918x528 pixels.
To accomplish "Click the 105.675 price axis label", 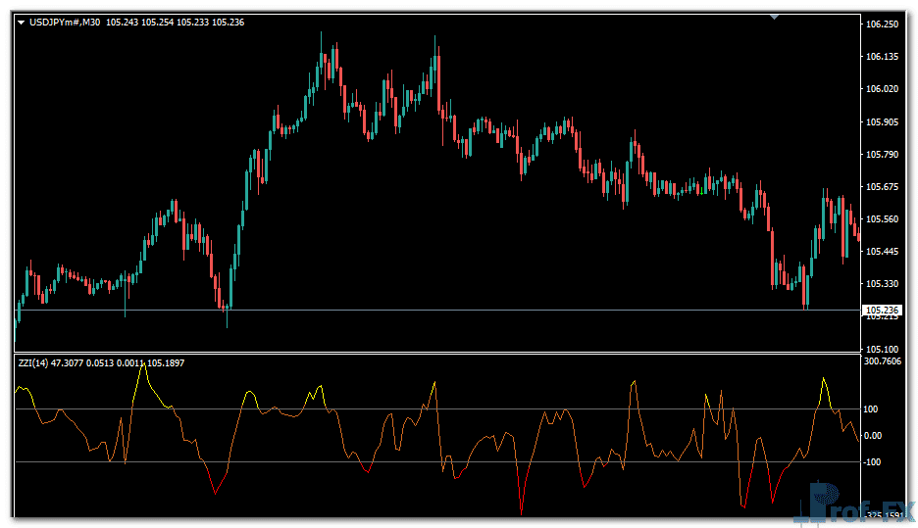I will pos(882,187).
